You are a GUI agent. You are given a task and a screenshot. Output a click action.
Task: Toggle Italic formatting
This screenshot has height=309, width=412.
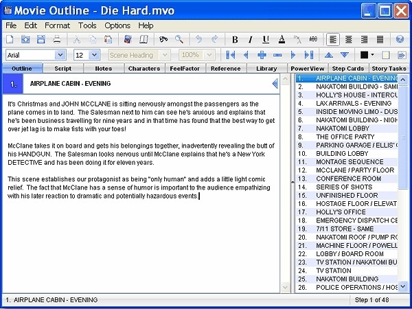[251, 40]
